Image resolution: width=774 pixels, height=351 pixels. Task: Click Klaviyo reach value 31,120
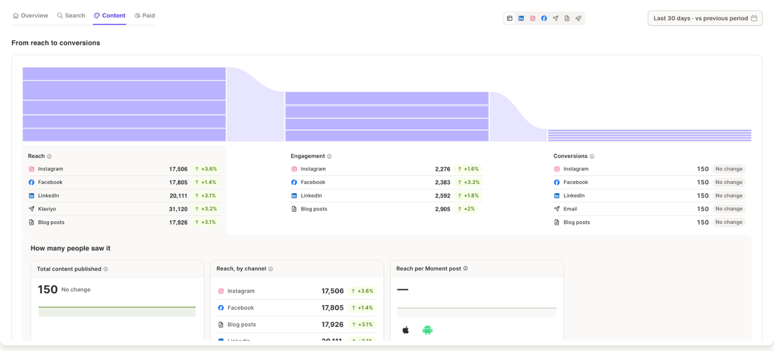pyautogui.click(x=178, y=209)
